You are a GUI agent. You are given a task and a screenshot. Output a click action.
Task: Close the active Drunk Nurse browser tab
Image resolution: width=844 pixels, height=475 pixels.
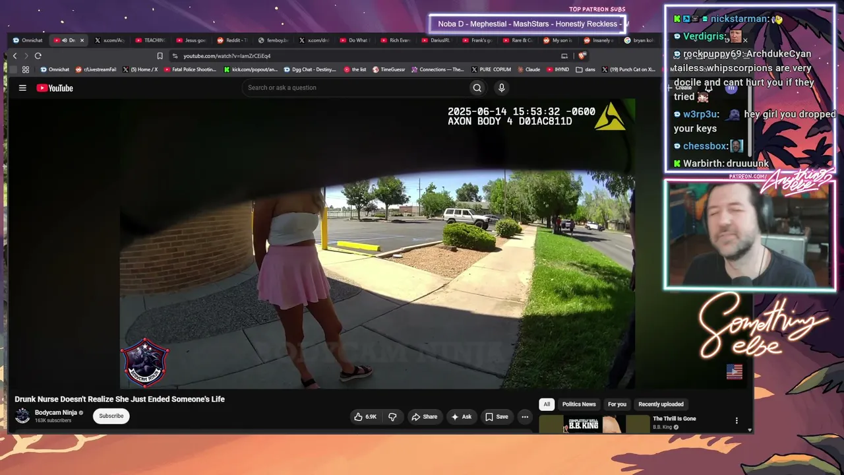[82, 40]
